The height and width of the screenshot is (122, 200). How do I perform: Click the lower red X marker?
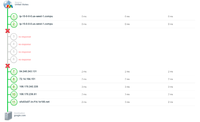click(x=8, y=66)
